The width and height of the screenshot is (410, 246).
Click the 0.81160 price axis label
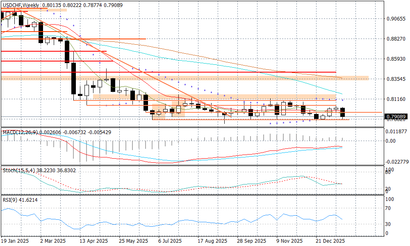click(396, 99)
